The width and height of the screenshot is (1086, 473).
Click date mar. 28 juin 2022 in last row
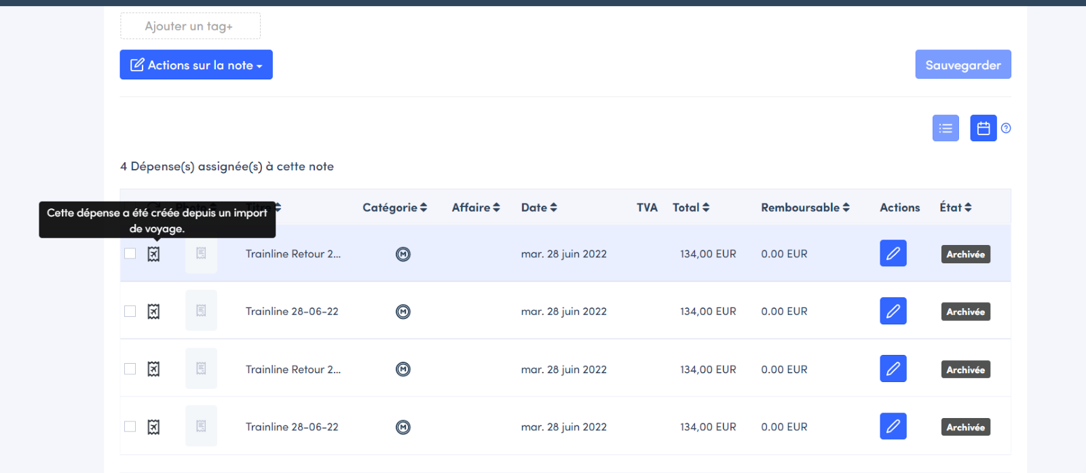[564, 427]
